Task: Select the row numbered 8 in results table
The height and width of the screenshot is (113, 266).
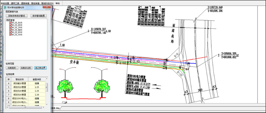Action: pos(26,99)
